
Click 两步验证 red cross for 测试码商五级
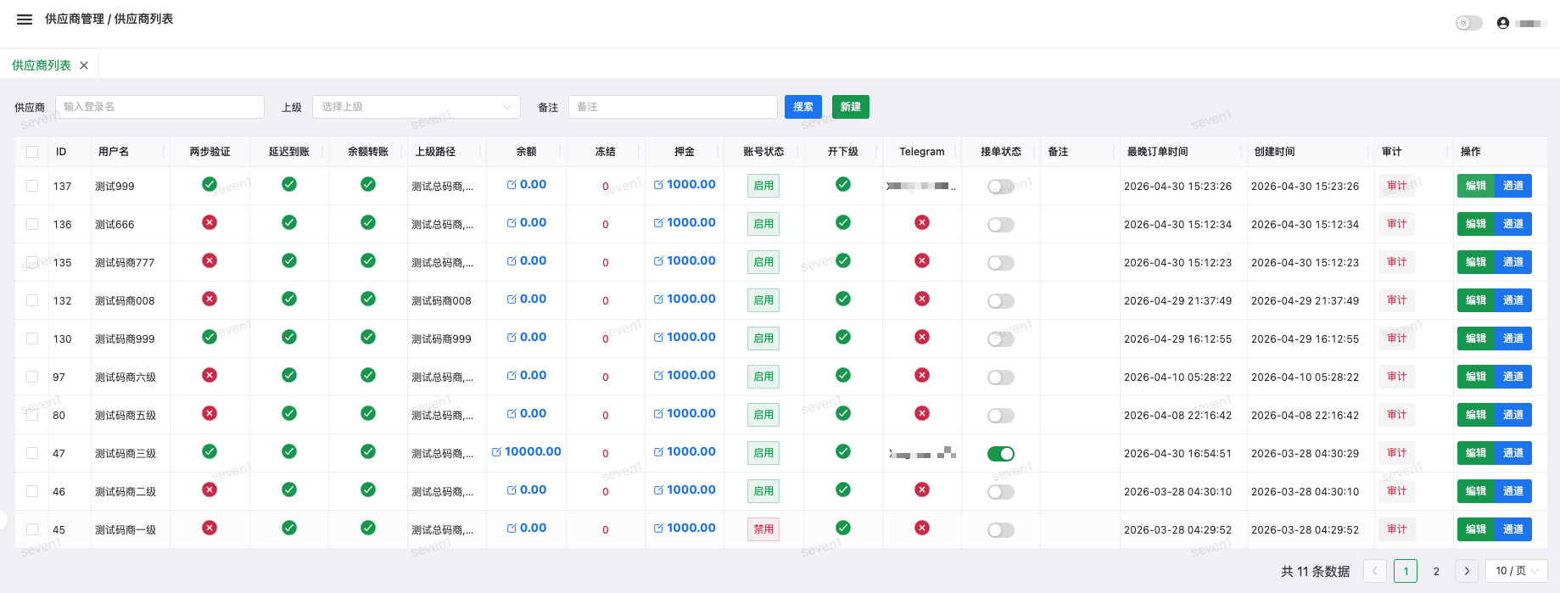point(210,413)
